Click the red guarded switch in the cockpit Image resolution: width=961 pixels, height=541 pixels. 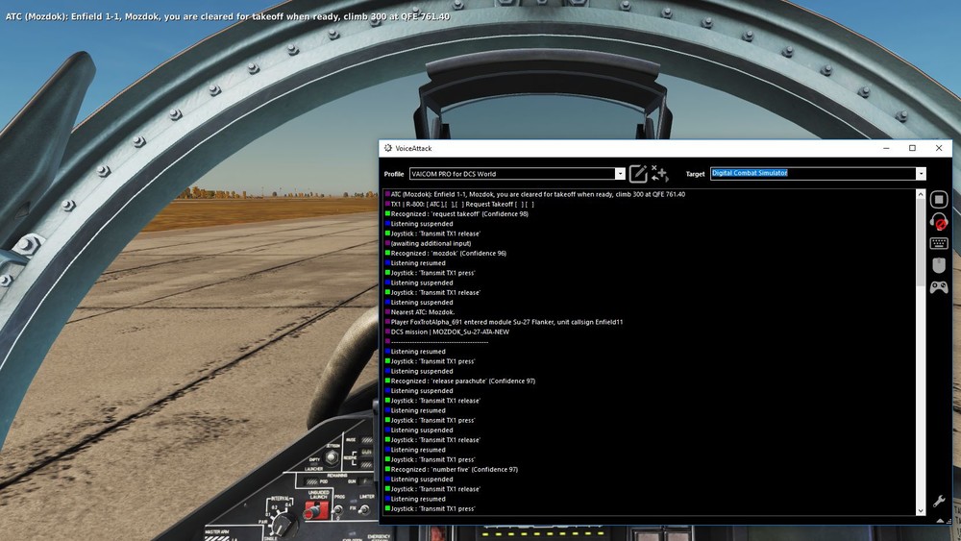[315, 509]
